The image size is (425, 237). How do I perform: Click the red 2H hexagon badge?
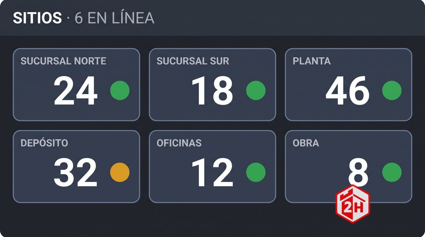click(353, 204)
